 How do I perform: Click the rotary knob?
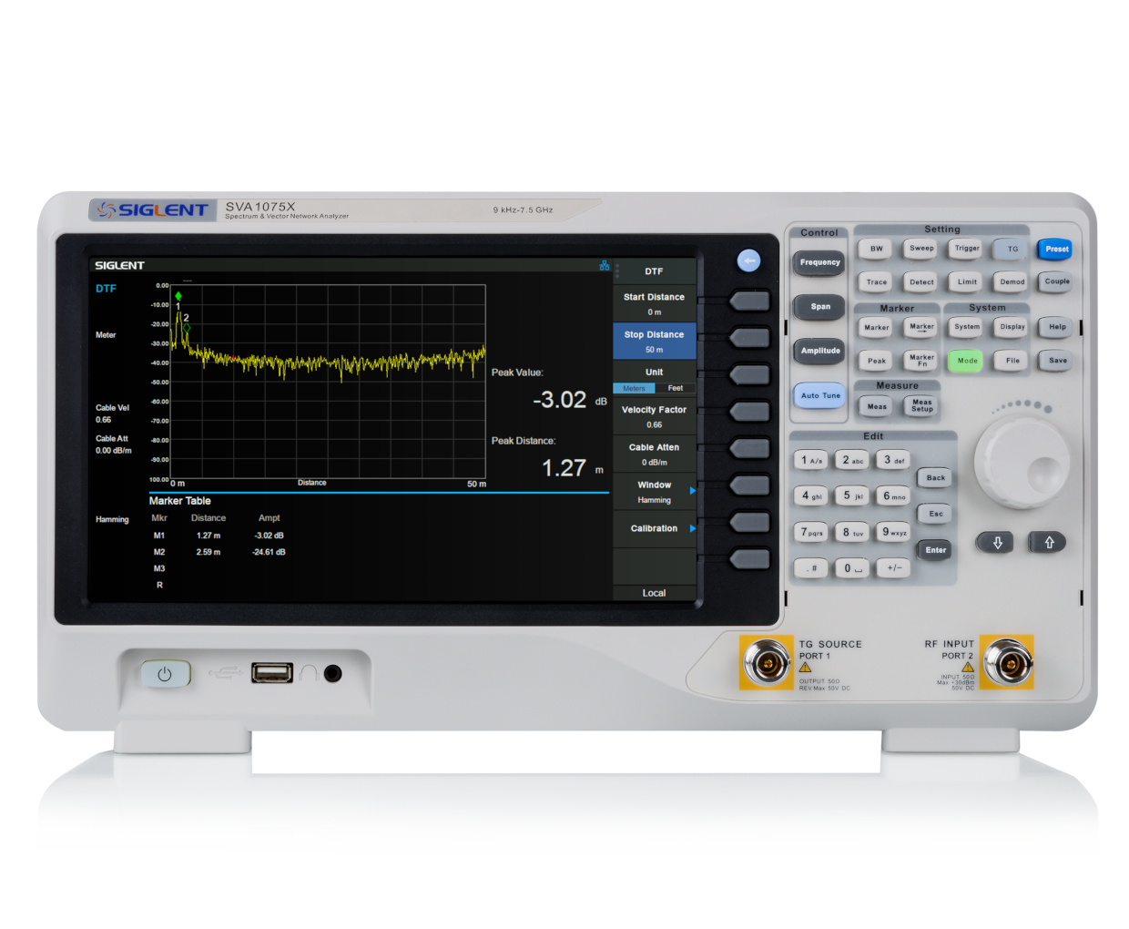[x=1022, y=463]
